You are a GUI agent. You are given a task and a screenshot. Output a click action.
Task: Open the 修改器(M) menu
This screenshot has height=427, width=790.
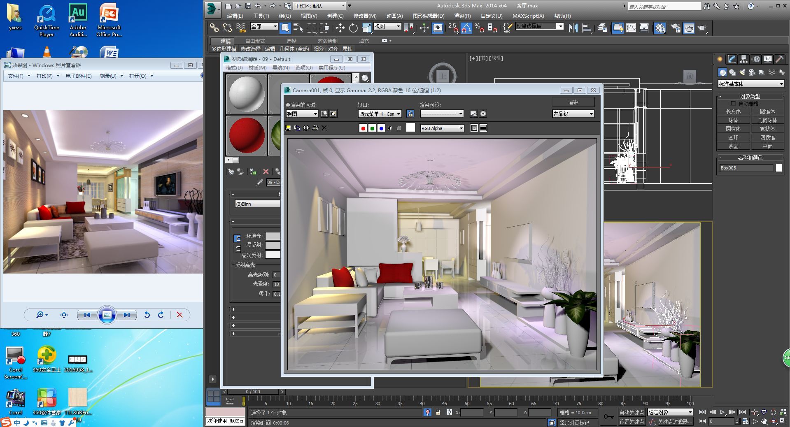(365, 16)
